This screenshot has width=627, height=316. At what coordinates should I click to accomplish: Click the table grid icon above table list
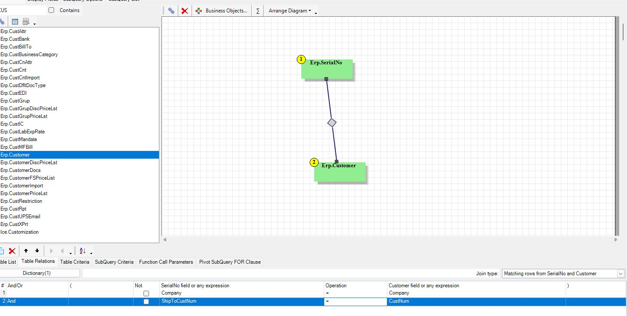click(15, 21)
